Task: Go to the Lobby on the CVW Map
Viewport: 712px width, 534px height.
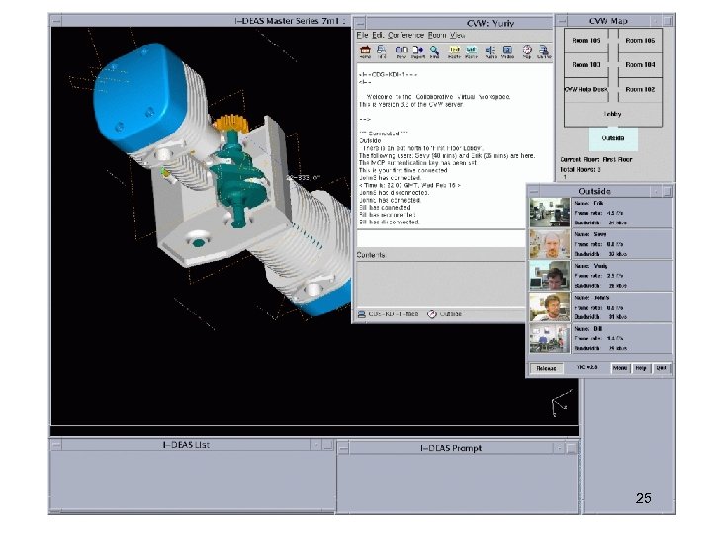Action: pos(613,114)
